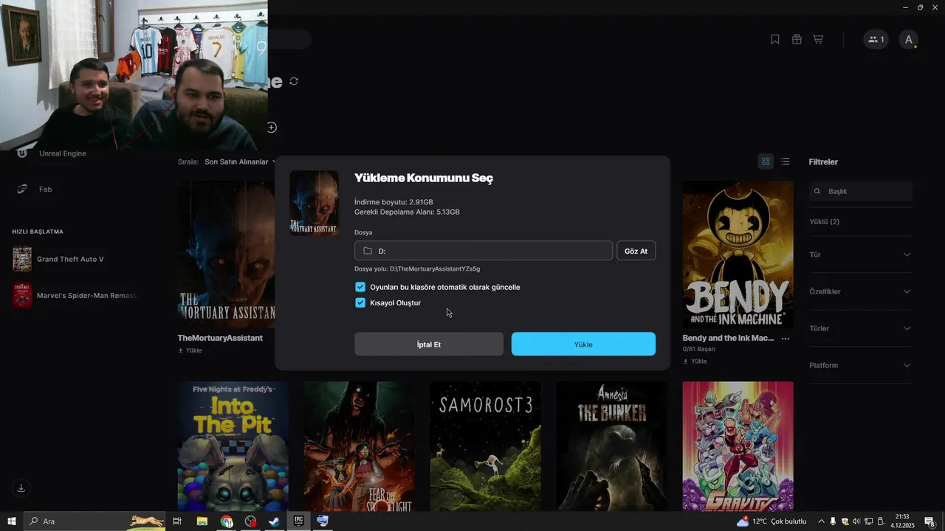Open the taskbar clock showing 21:53
This screenshot has width=945, height=531.
902,521
